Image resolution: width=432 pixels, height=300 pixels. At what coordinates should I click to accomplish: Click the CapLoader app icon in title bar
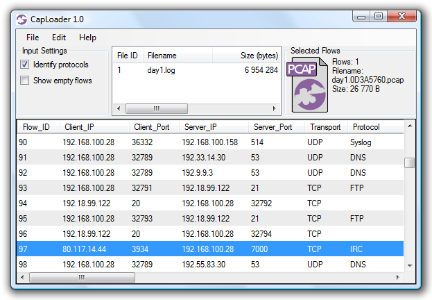pos(21,19)
